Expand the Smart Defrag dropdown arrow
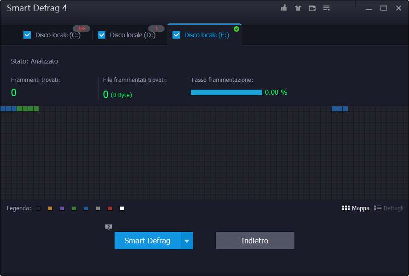Viewport: 409px width, 276px height. pyautogui.click(x=187, y=241)
